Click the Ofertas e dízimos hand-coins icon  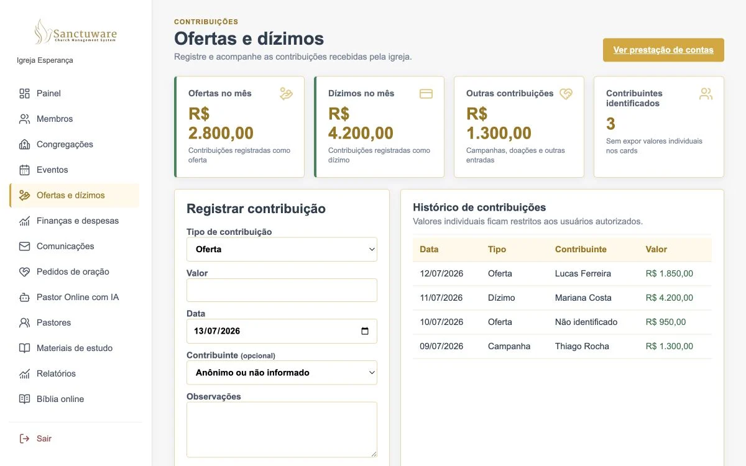pyautogui.click(x=24, y=195)
